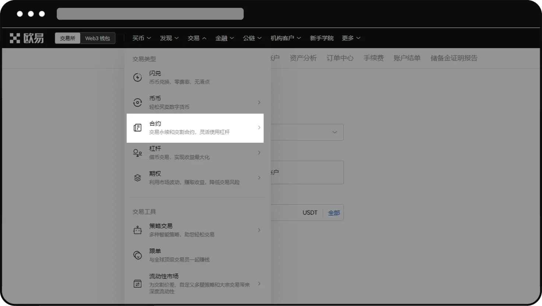Select the 期权 options icon
This screenshot has width=542, height=306.
pos(137,178)
